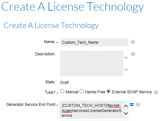Click the Description box up arrow
This screenshot has width=161, height=121.
(x=126, y=58)
